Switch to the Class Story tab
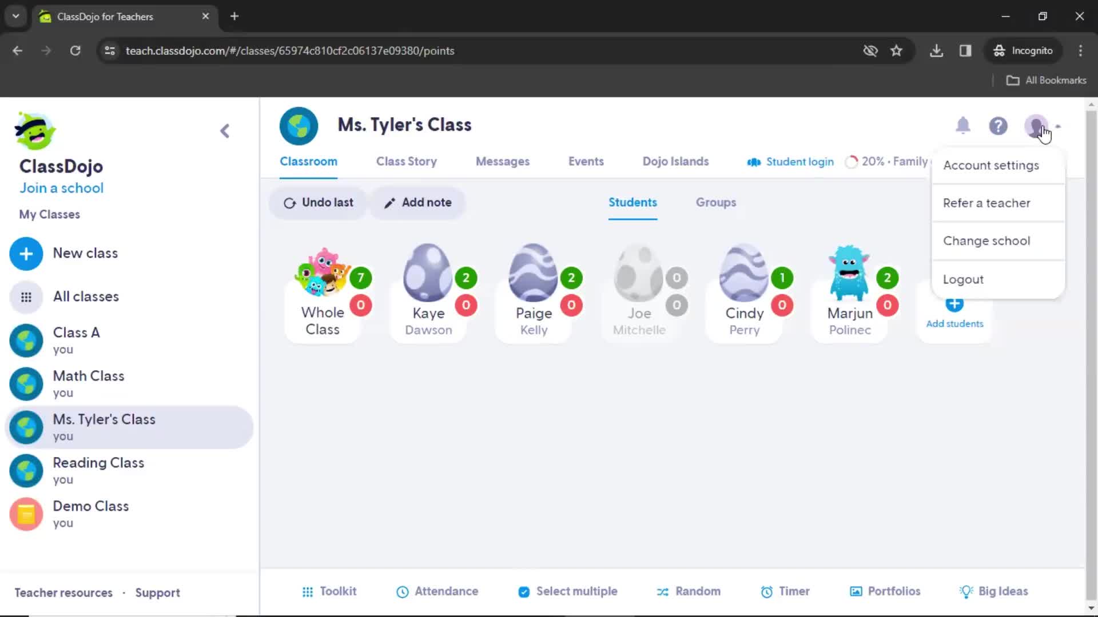The image size is (1098, 617). pos(407,161)
